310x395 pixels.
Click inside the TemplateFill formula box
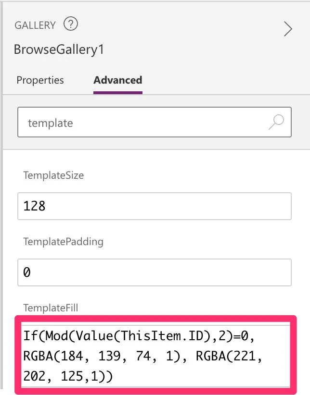click(x=154, y=356)
